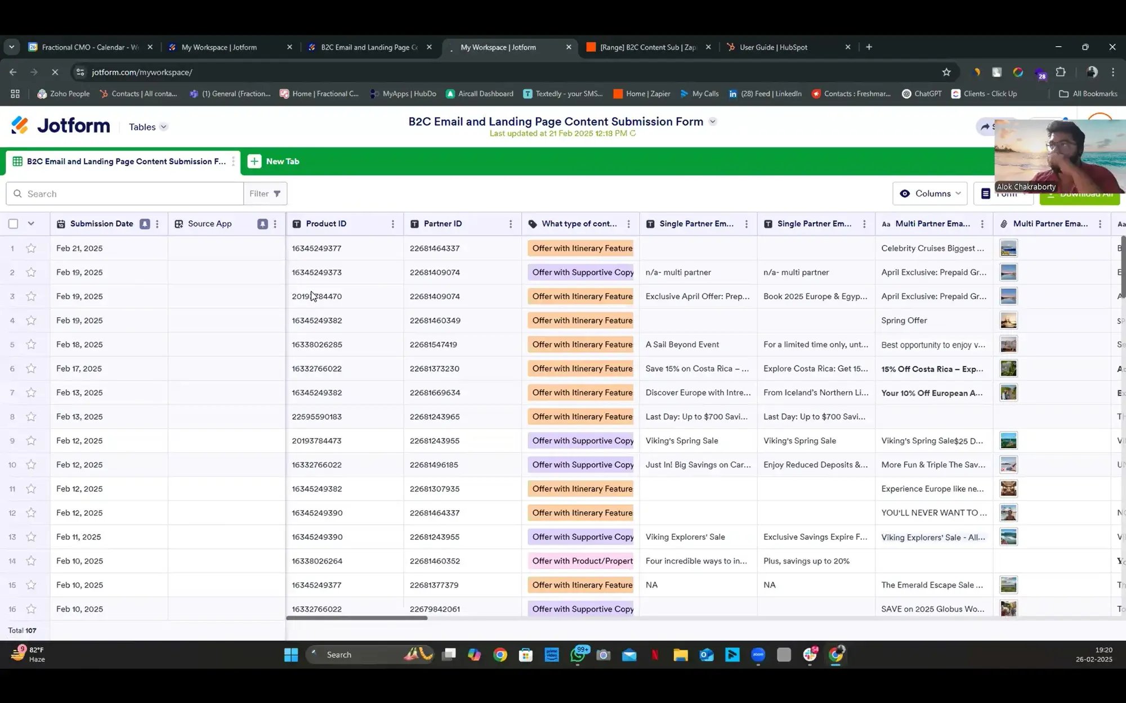Add a New Tab
The height and width of the screenshot is (703, 1126).
274,161
